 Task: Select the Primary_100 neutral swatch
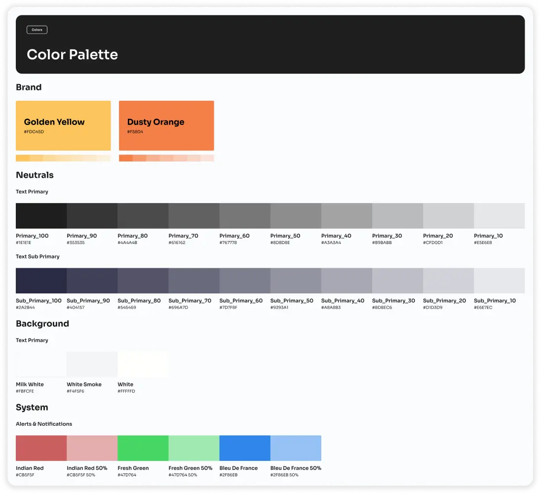(x=40, y=215)
